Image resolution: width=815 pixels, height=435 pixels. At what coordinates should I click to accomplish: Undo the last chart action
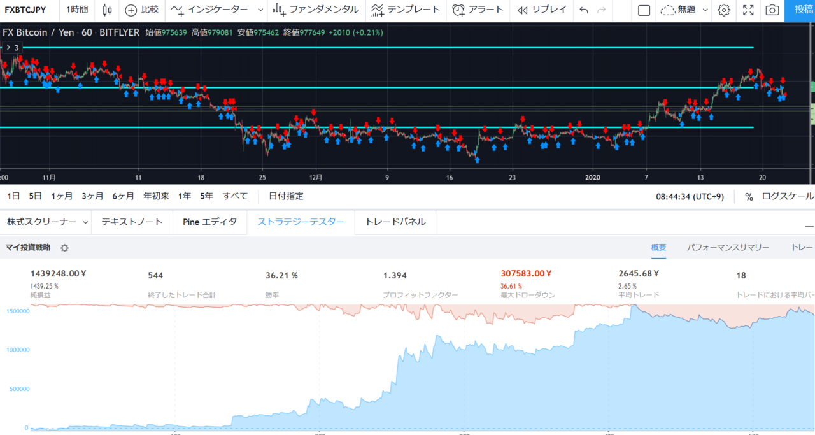[x=585, y=10]
